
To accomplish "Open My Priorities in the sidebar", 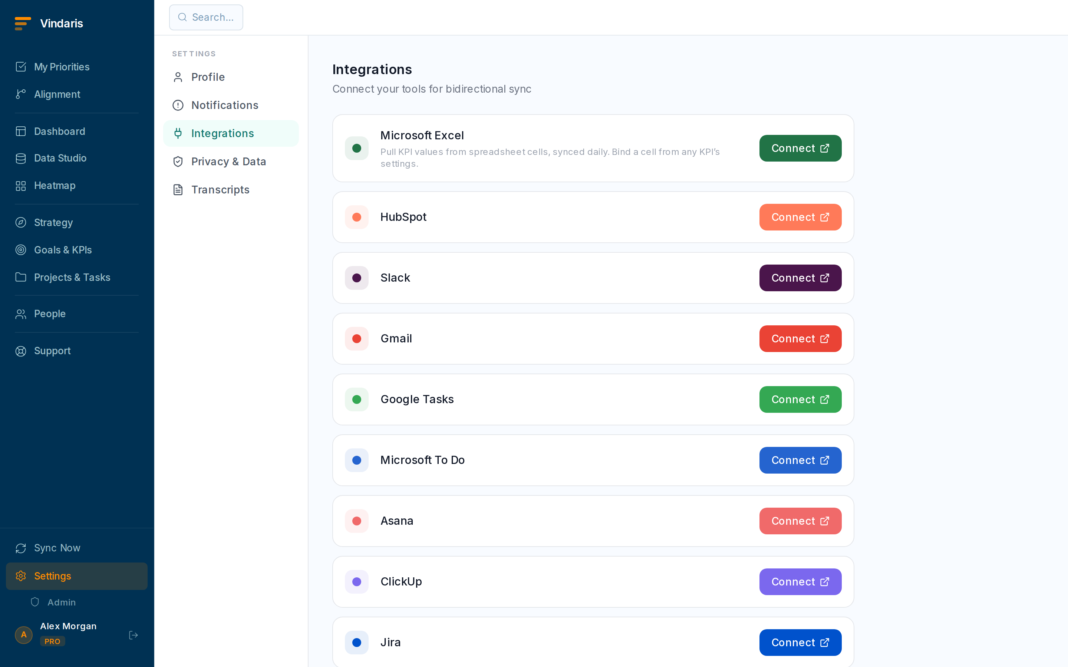I will (77, 67).
